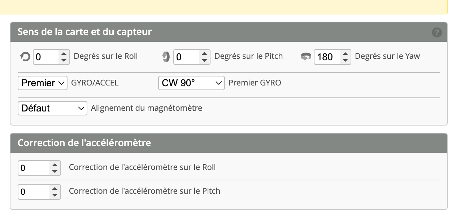Click accelerometer Roll correction input field
This screenshot has width=460, height=215.
(34, 168)
